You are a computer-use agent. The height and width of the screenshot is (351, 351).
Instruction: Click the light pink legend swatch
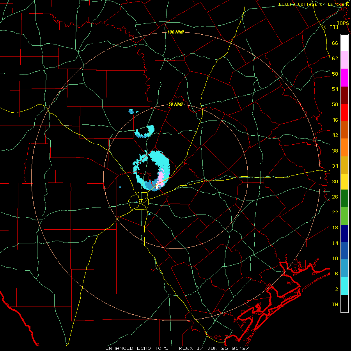coord(344,60)
